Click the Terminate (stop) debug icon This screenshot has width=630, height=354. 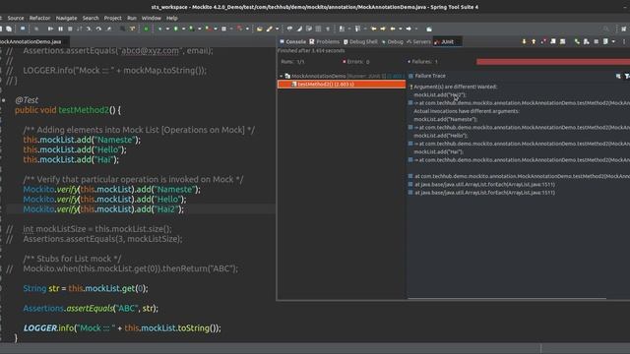point(70,29)
